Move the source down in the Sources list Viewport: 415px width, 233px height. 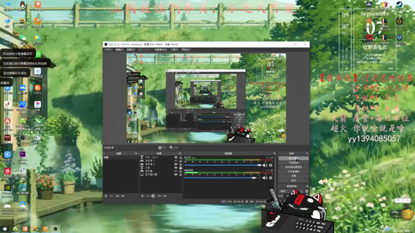(x=165, y=196)
